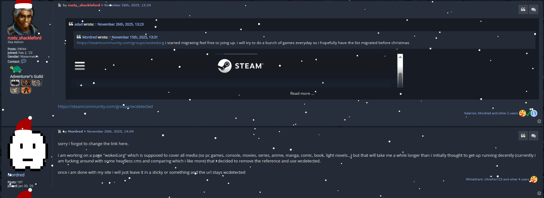This screenshot has width=544, height=198.
Task: Click the toothy monster mouth guild badge
Action: 15,82
